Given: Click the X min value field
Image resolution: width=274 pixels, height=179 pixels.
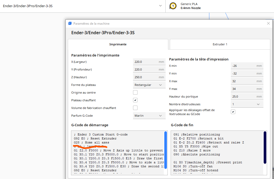Looking at the screenshot, I should click(x=247, y=66).
